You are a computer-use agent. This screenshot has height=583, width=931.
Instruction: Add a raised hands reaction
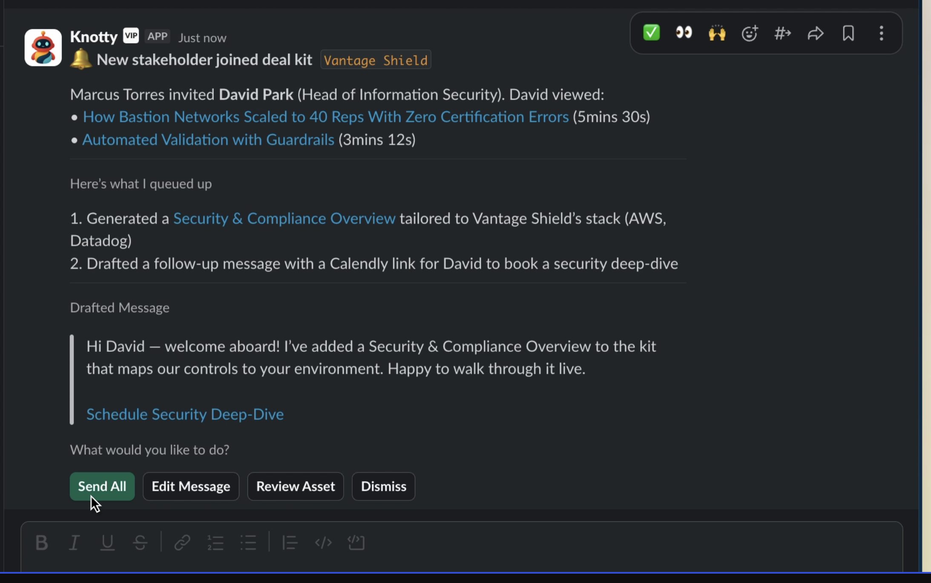[716, 33]
